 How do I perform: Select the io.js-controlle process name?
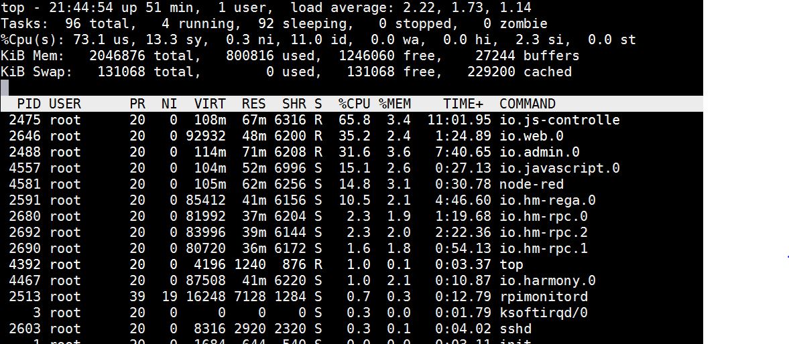click(560, 120)
